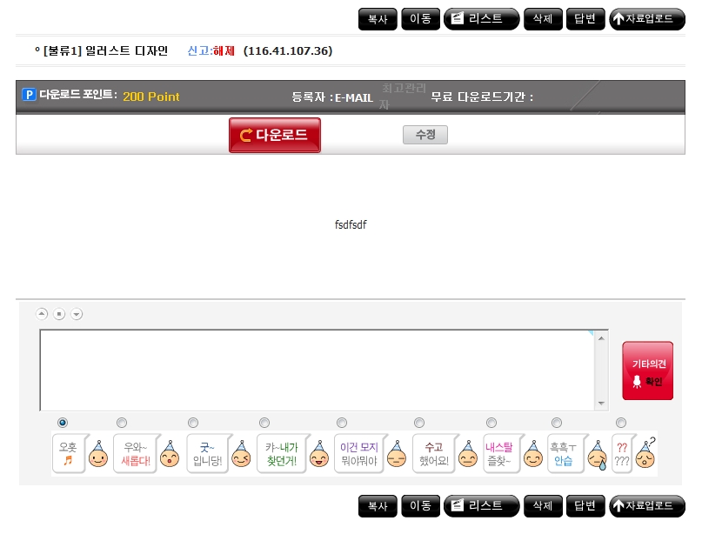Click the bottom 삭제 (delete) button

coord(543,506)
